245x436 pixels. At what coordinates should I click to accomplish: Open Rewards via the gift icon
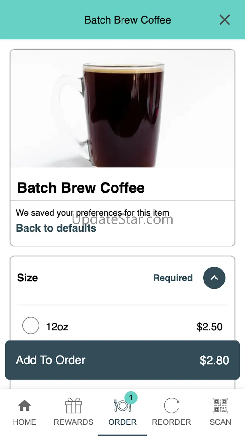coord(73,406)
